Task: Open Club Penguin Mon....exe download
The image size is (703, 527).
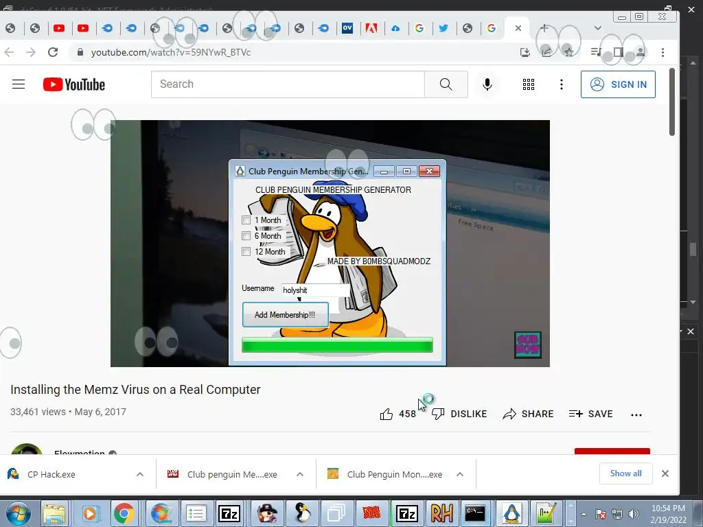Action: click(387, 474)
